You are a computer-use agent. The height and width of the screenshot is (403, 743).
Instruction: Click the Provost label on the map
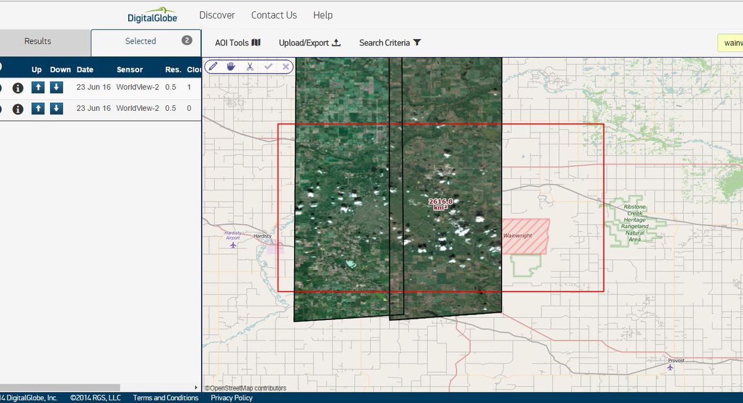click(677, 360)
